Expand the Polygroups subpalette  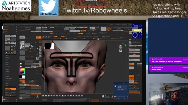(7, 71)
